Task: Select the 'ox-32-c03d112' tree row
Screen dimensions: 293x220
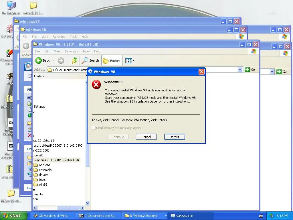Action: click(x=43, y=141)
